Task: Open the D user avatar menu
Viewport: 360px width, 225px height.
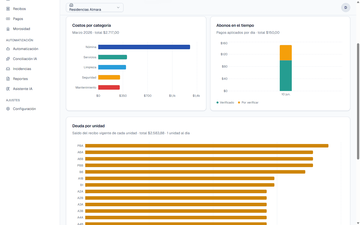Action: point(346,7)
